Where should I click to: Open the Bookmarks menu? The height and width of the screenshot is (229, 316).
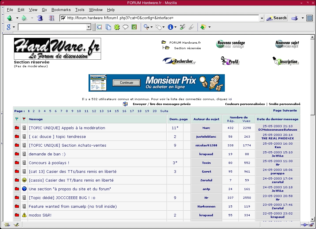point(61,10)
